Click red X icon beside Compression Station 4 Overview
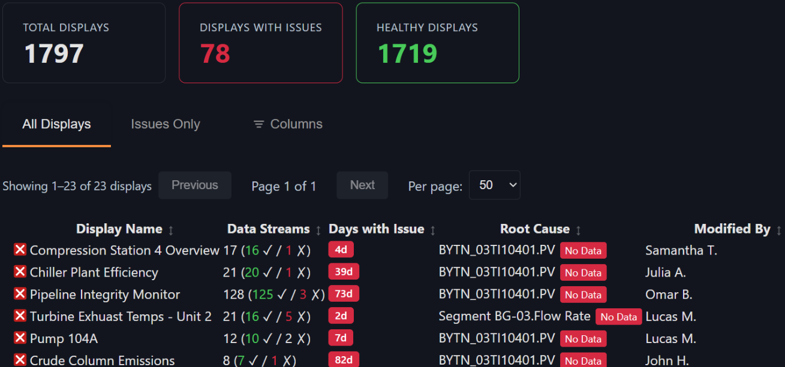 pos(20,250)
